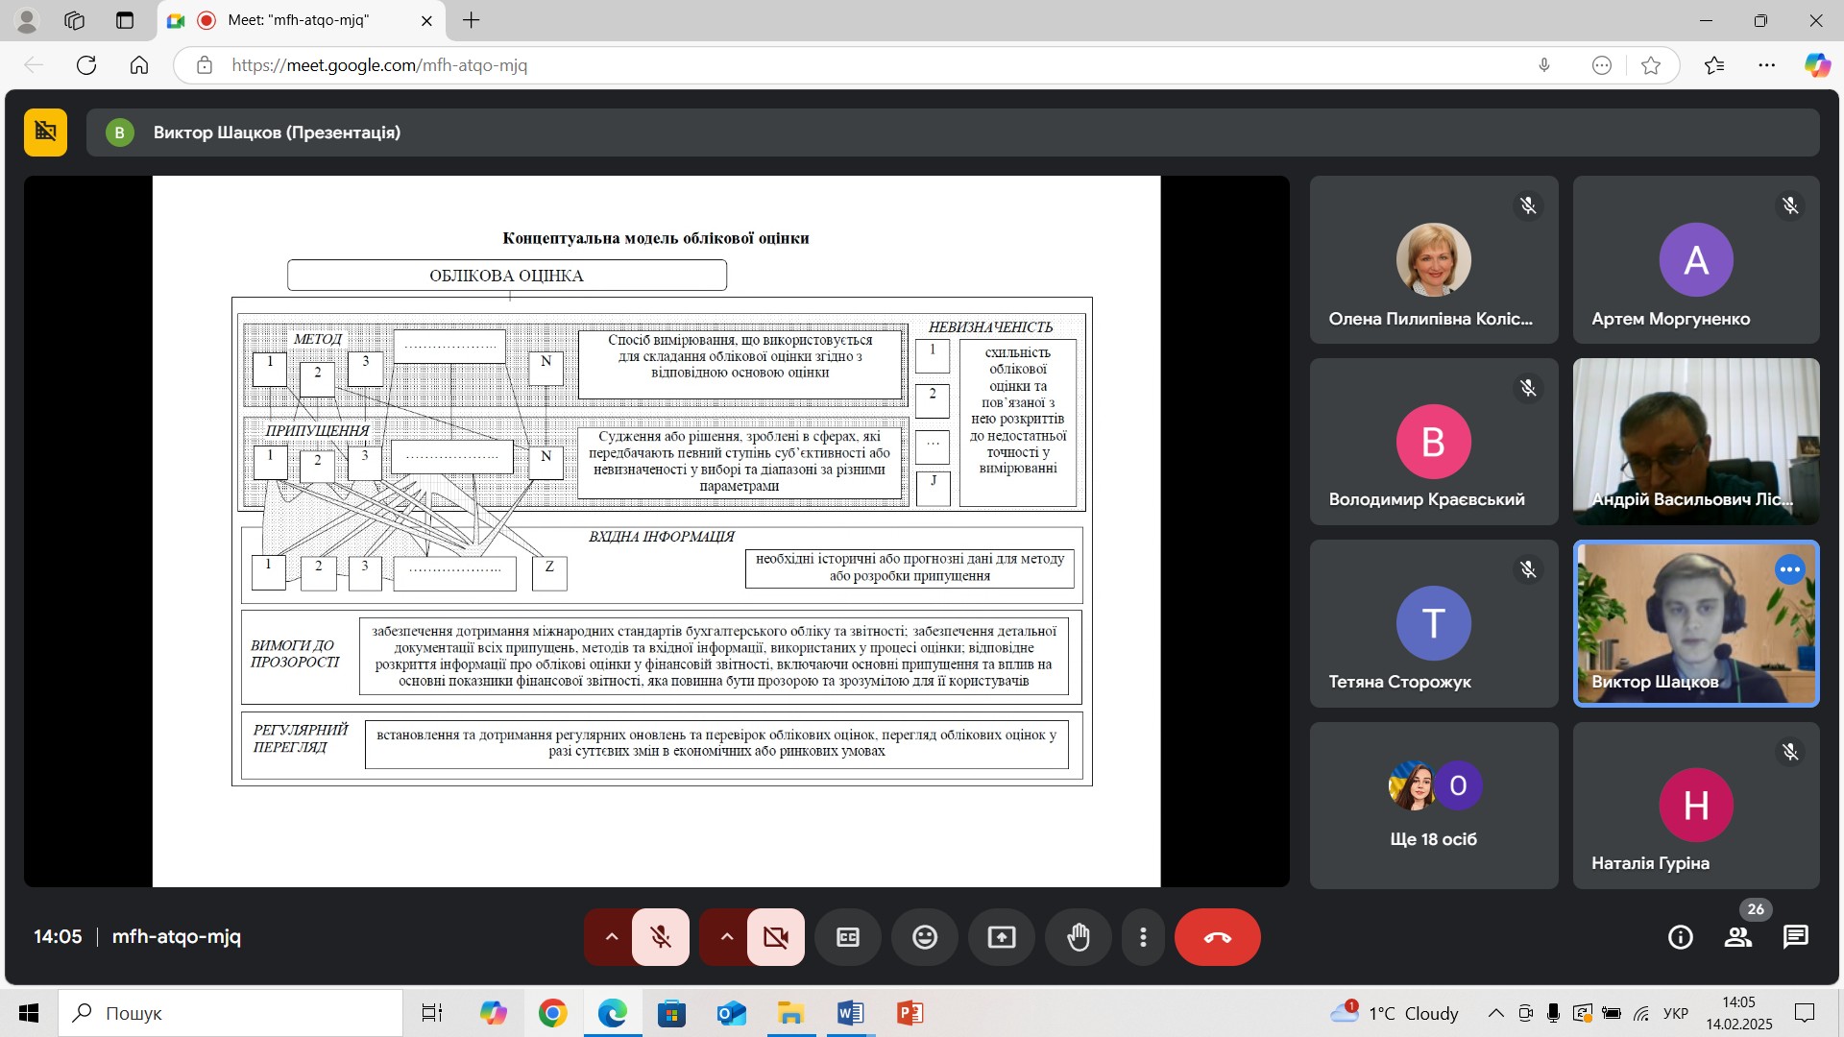Open Edge settings and more menu
Image resolution: width=1844 pixels, height=1037 pixels.
point(1767,65)
